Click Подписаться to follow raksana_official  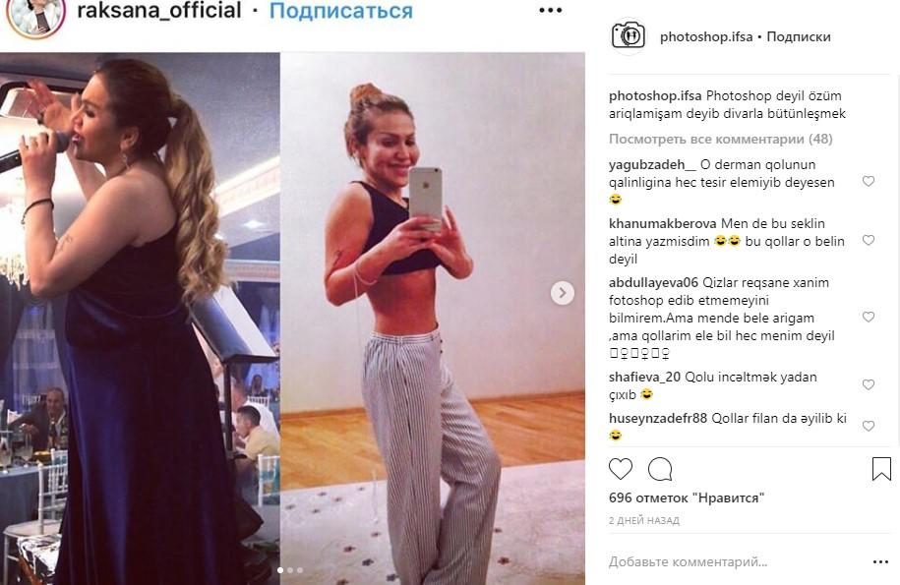click(341, 10)
